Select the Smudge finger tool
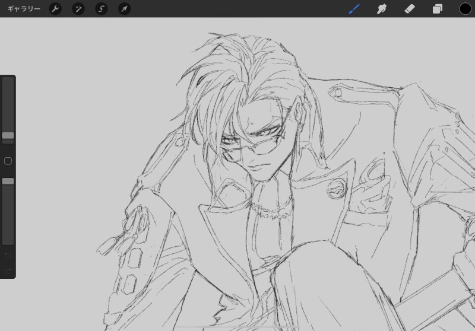Viewport: 475px width, 331px height. tap(382, 9)
